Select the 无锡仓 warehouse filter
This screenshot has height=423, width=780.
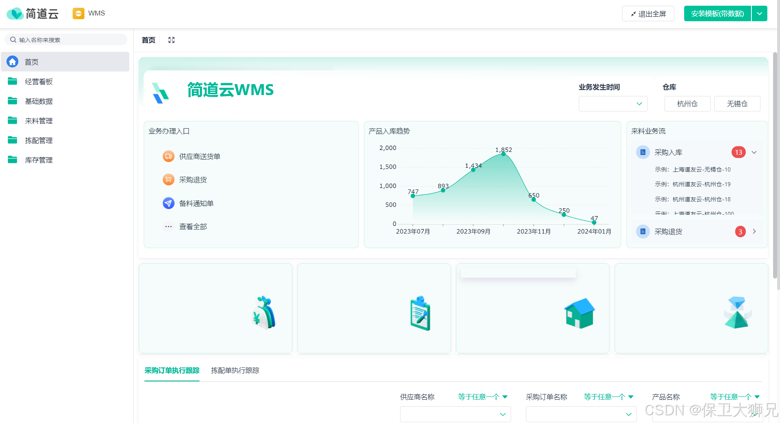pyautogui.click(x=737, y=104)
